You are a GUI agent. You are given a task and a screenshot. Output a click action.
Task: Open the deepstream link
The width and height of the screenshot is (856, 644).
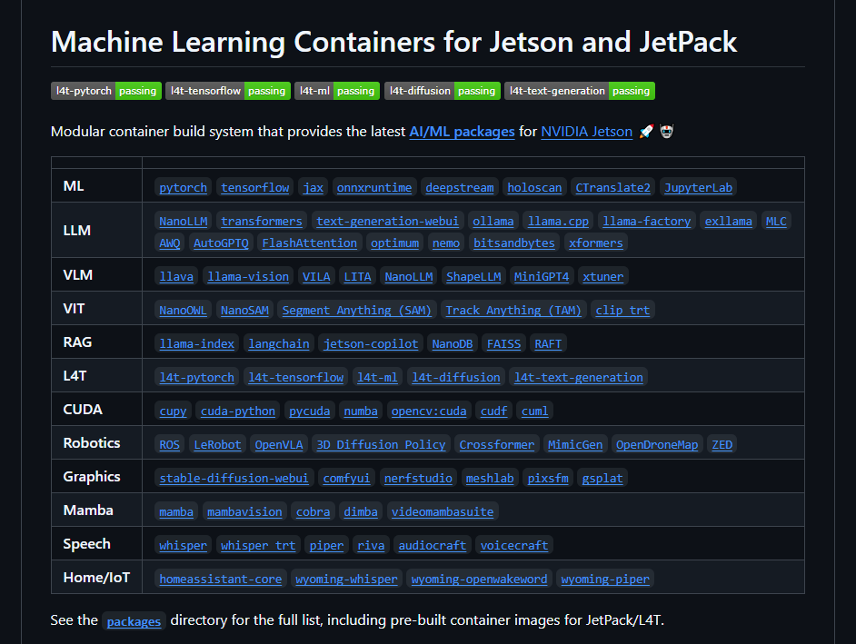(x=460, y=188)
